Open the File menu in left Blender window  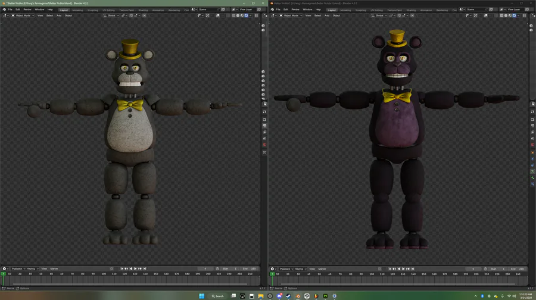[10, 10]
